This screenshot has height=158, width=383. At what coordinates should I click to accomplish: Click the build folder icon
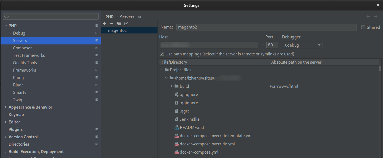(x=176, y=86)
